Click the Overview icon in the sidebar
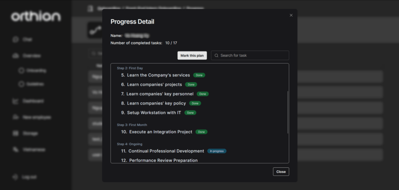This screenshot has width=399, height=190. point(16,56)
